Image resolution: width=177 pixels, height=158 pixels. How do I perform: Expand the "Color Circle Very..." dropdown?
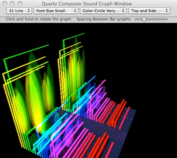point(103,11)
